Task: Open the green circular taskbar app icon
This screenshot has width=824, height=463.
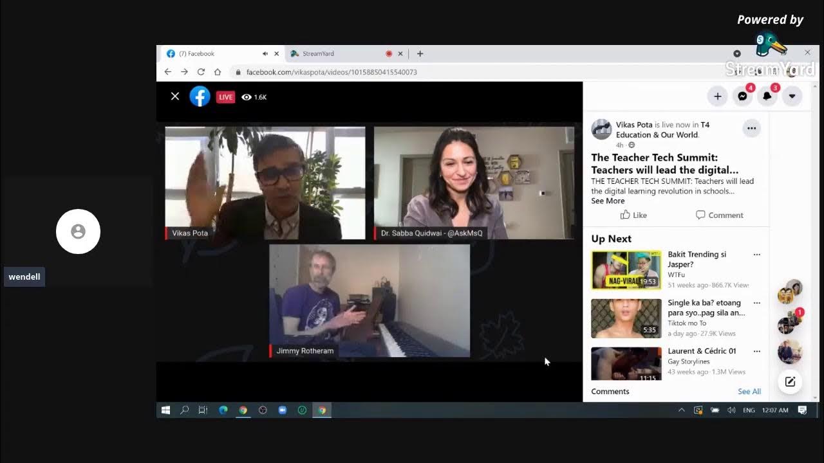Action: point(302,410)
